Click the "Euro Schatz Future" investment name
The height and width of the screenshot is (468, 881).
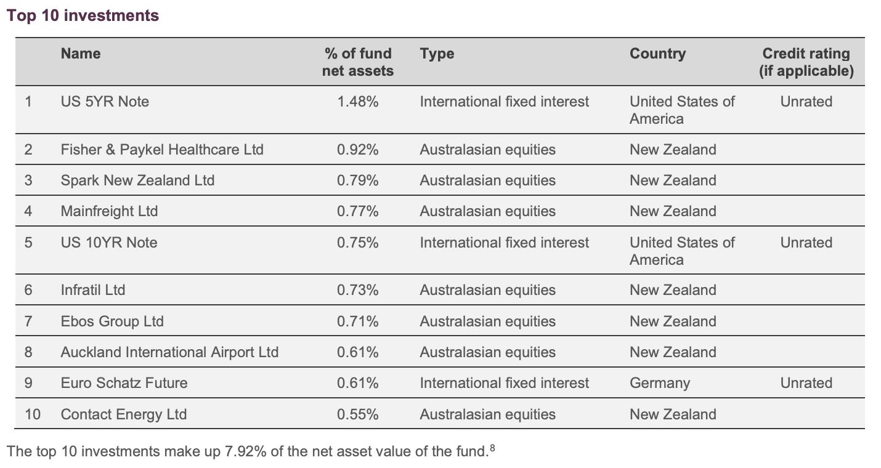point(124,383)
